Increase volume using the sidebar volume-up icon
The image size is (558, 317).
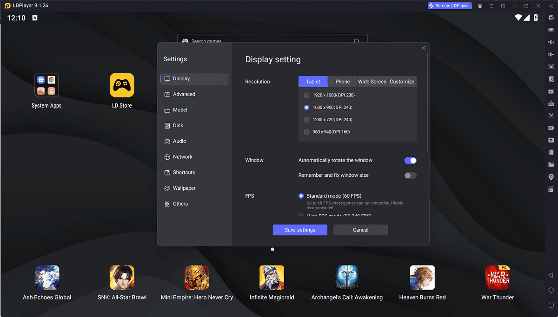[x=551, y=42]
